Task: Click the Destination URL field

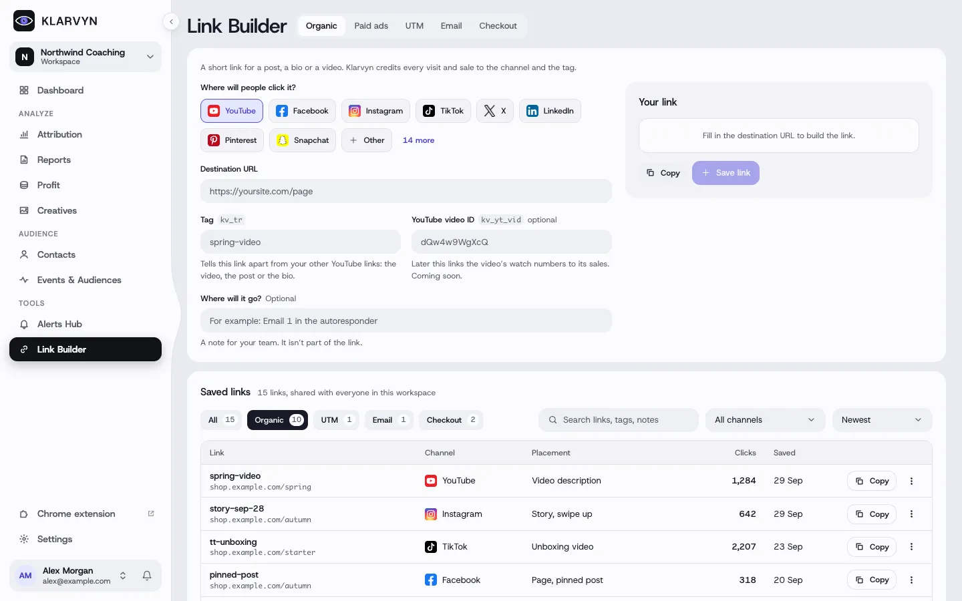Action: tap(406, 191)
